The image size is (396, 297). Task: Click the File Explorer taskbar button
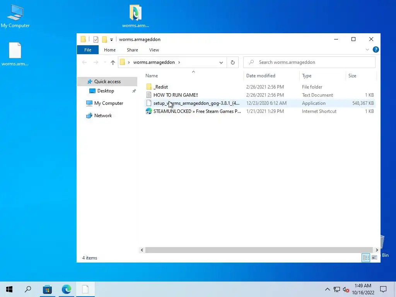(85, 289)
